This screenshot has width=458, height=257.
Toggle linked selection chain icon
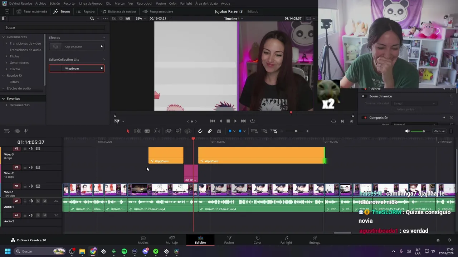click(210, 131)
